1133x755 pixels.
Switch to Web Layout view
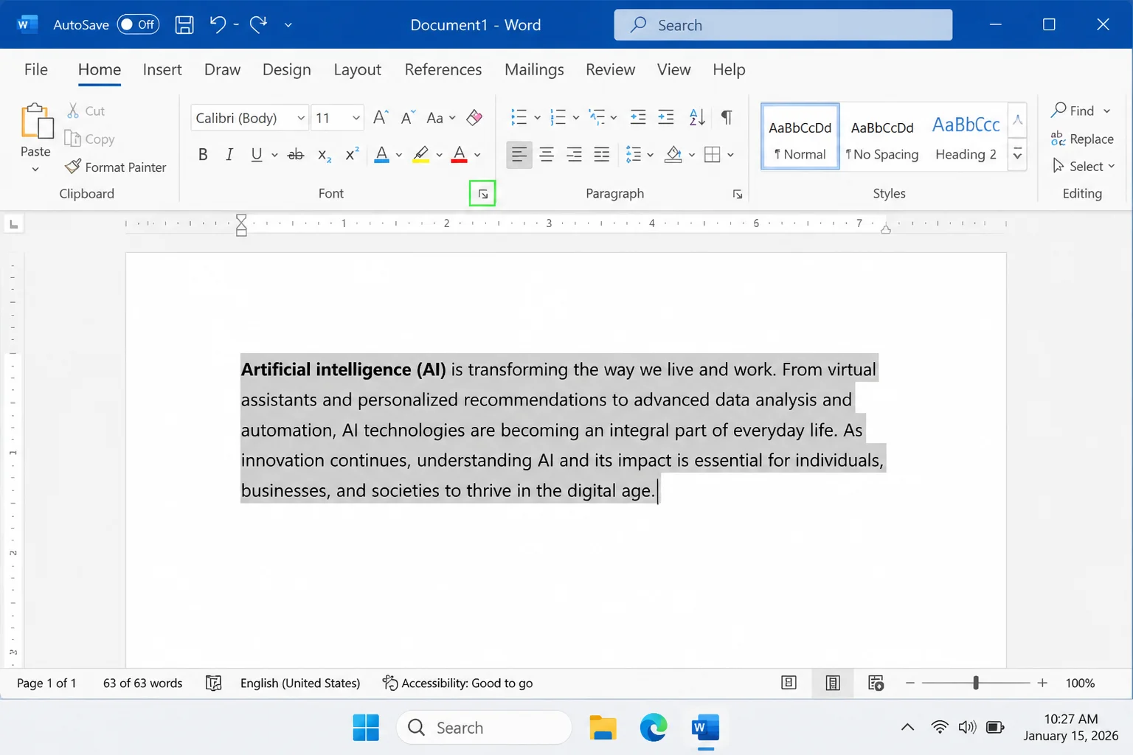[x=876, y=683]
